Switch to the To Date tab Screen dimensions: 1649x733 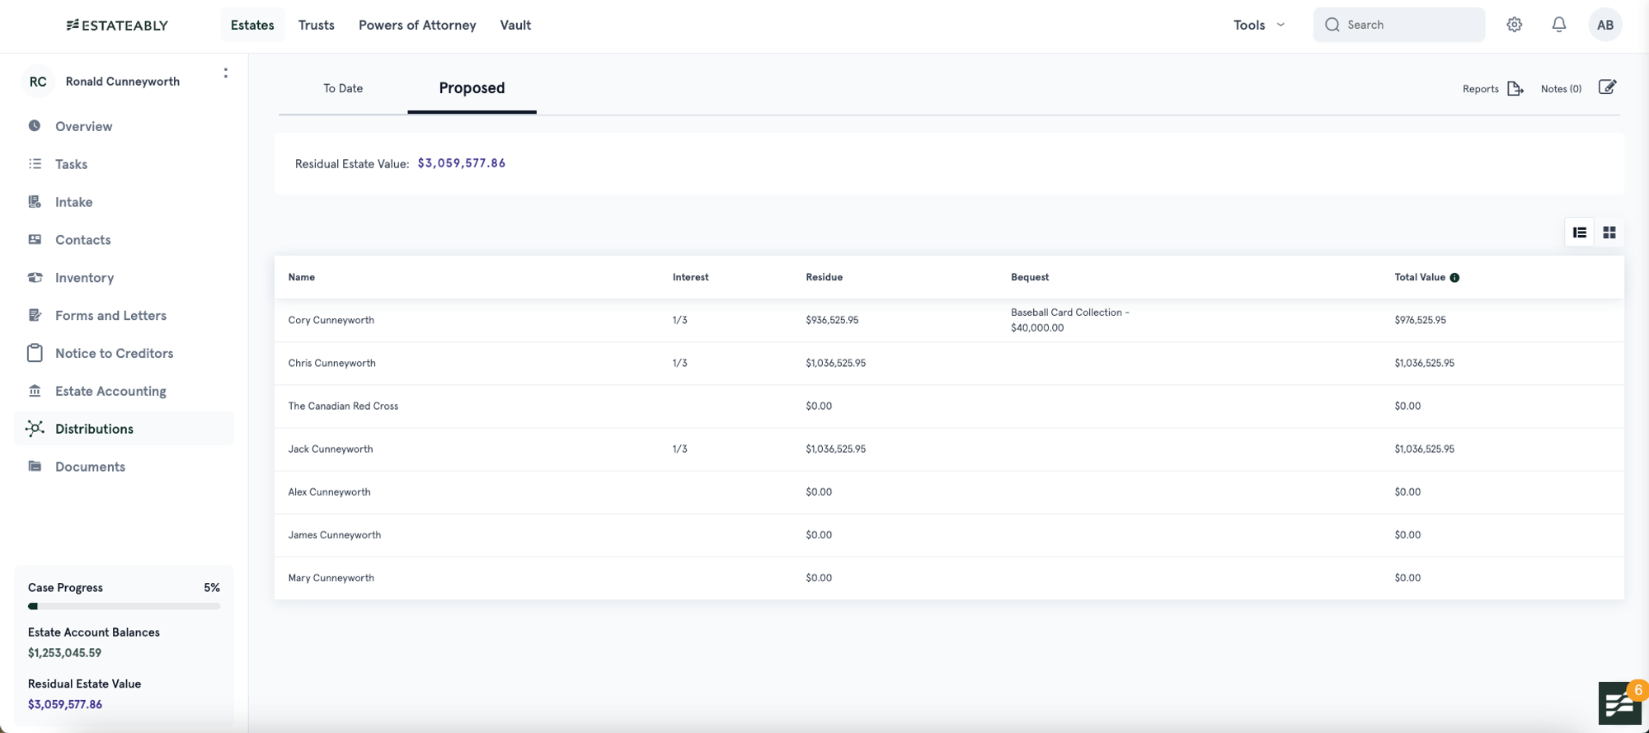click(x=343, y=88)
